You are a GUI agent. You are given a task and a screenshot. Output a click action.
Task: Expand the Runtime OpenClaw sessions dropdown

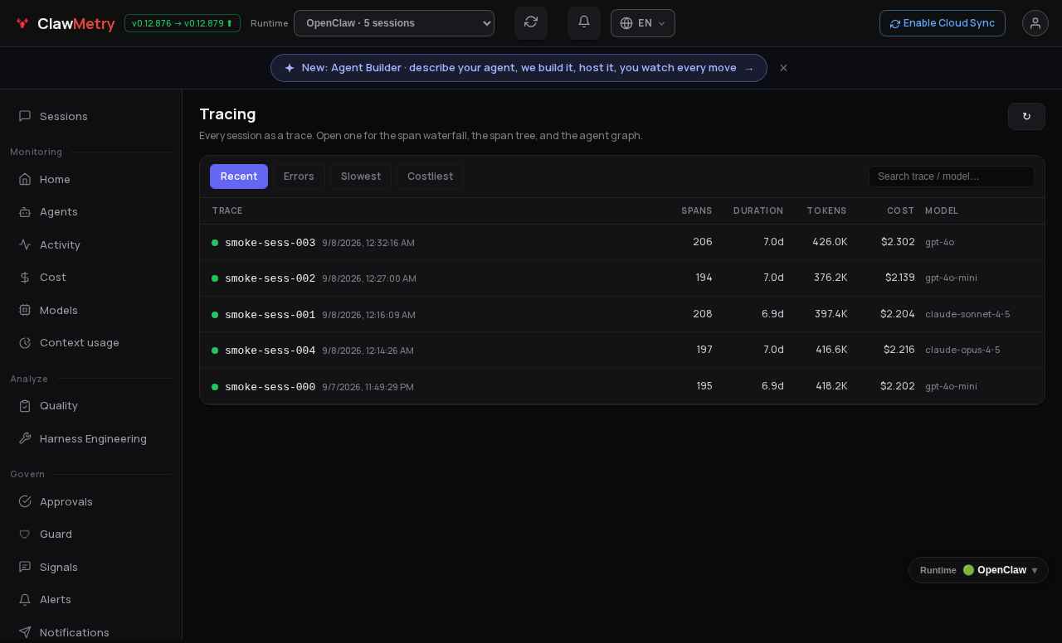(x=394, y=23)
